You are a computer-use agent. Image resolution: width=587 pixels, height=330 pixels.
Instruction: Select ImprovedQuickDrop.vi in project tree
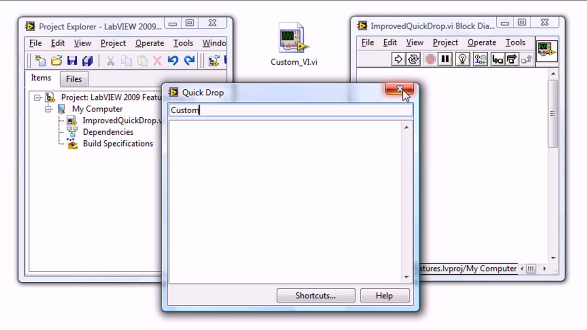(x=122, y=121)
